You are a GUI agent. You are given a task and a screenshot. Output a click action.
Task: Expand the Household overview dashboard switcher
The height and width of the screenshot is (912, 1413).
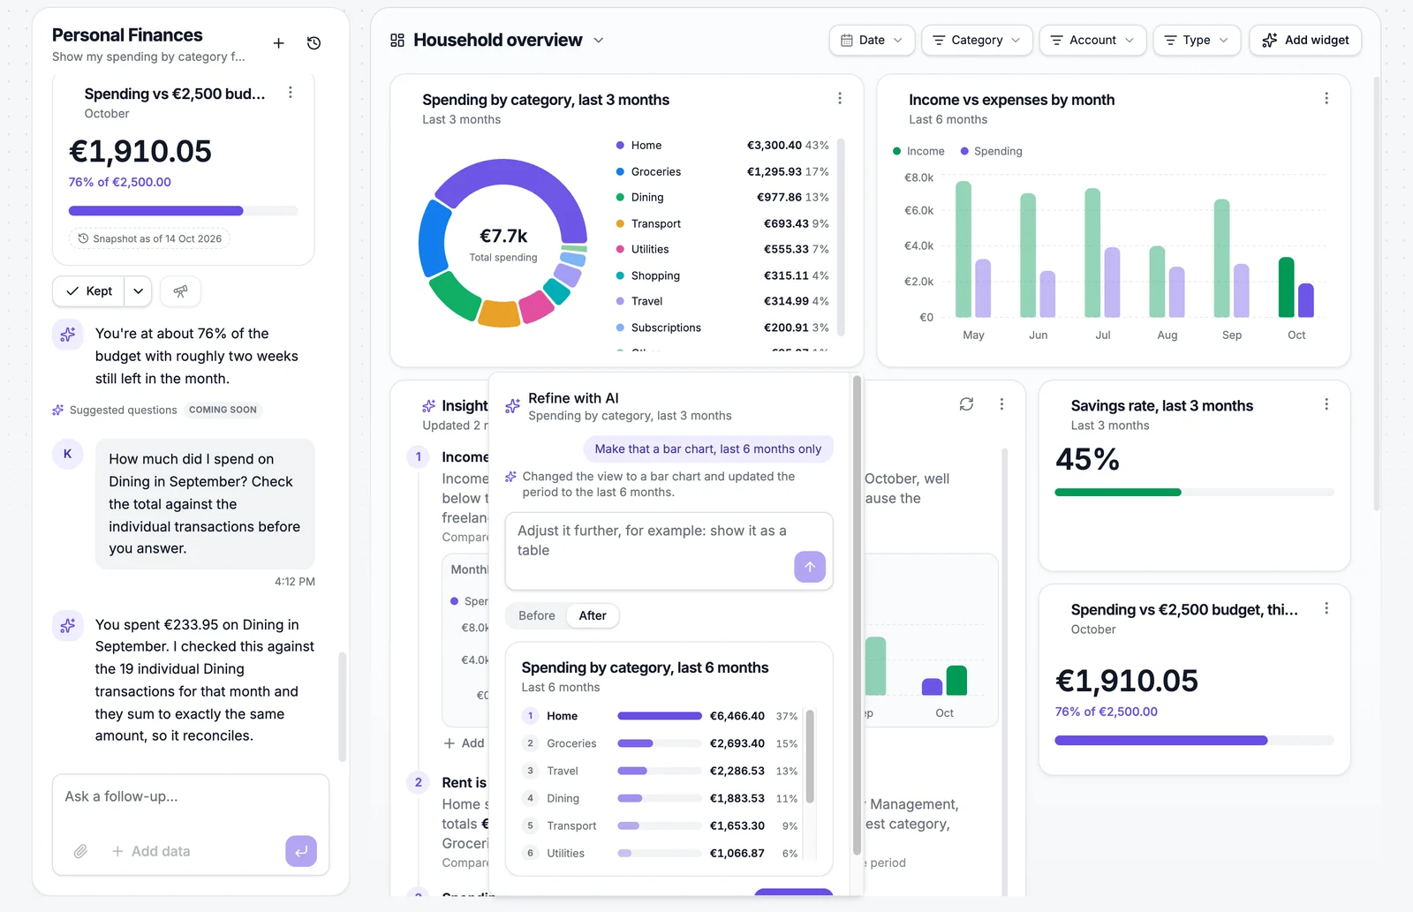(x=599, y=41)
